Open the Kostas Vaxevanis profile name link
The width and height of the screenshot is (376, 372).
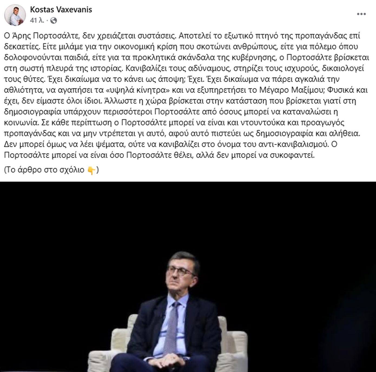(x=61, y=9)
